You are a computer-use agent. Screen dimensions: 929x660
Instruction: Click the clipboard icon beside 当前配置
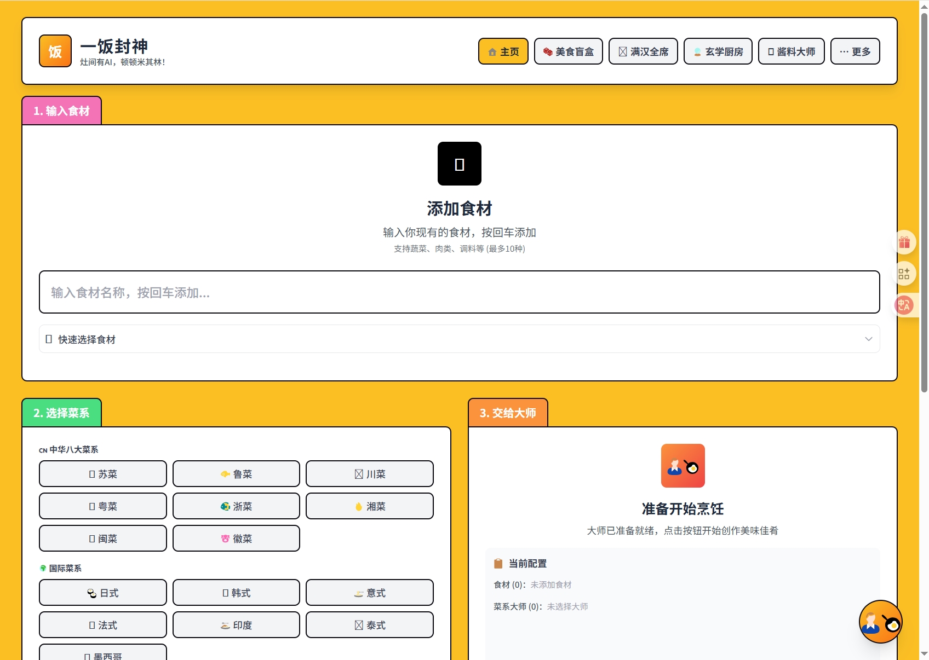pyautogui.click(x=498, y=564)
